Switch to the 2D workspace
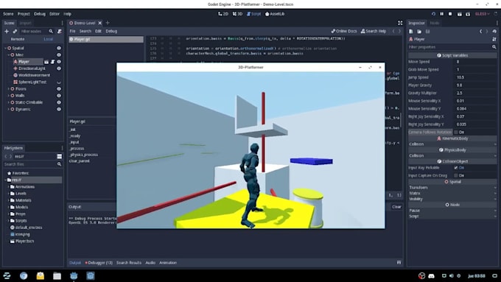Image resolution: width=501 pixels, height=282 pixels. pyautogui.click(x=223, y=14)
